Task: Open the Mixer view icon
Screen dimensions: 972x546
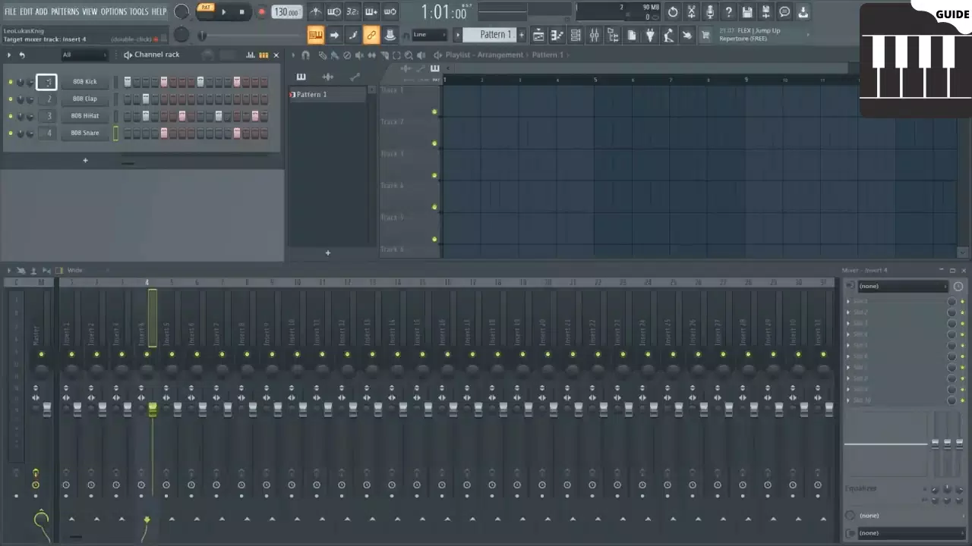Action: 594,35
